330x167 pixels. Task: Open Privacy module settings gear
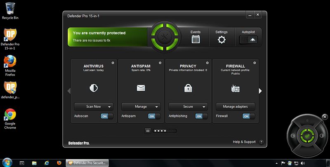point(207,63)
